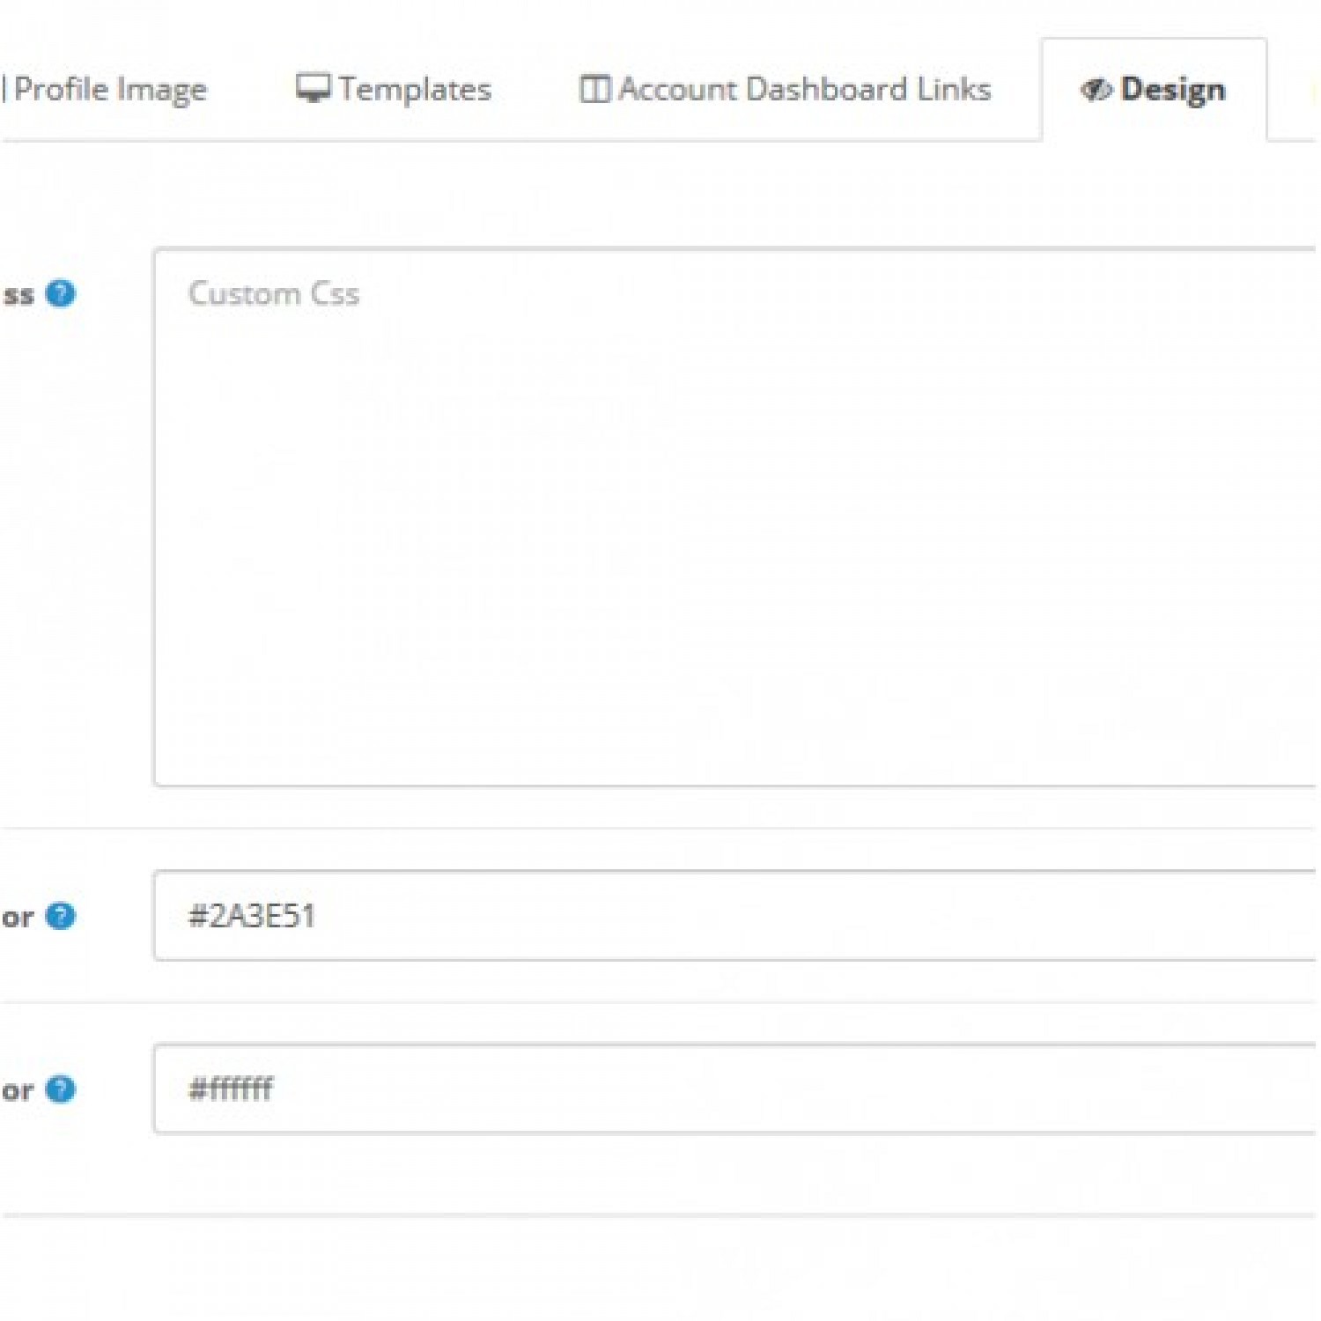Screen dimensions: 1321x1321
Task: Click the eye icon on Design tab
Action: coord(1096,89)
